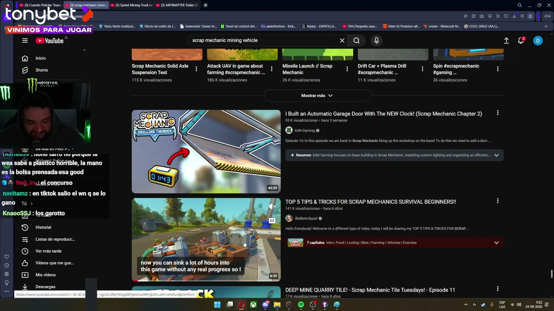This screenshot has height=311, width=554.
Task: Expand the 7 capítulos chapter list
Action: (496, 243)
